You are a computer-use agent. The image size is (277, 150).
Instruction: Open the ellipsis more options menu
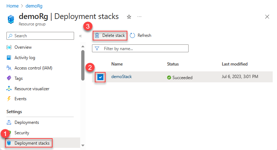click(x=139, y=16)
